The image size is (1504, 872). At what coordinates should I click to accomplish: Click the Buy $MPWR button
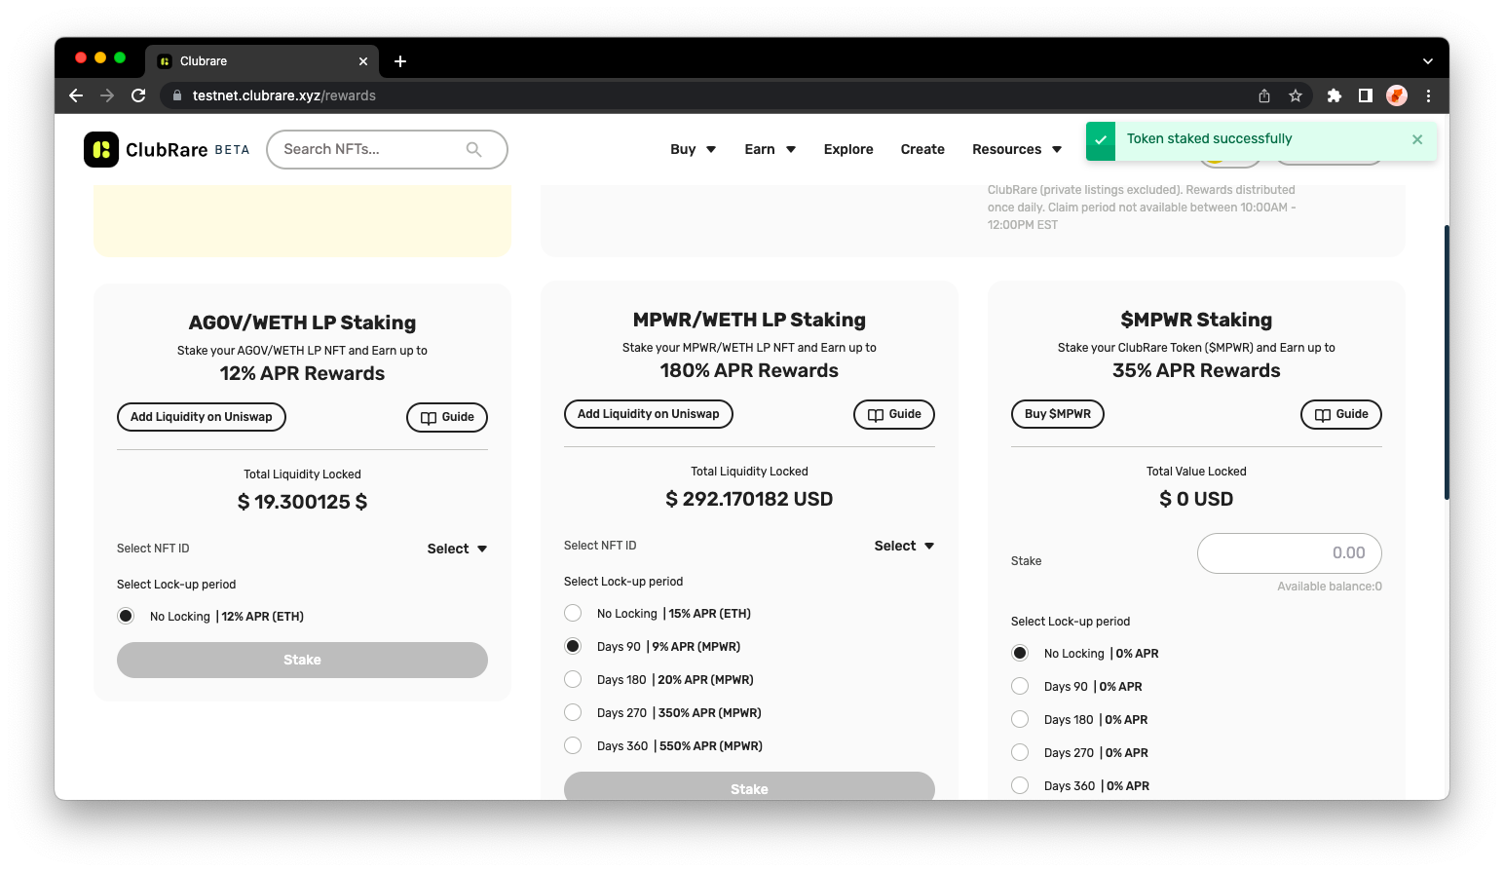[x=1058, y=414]
